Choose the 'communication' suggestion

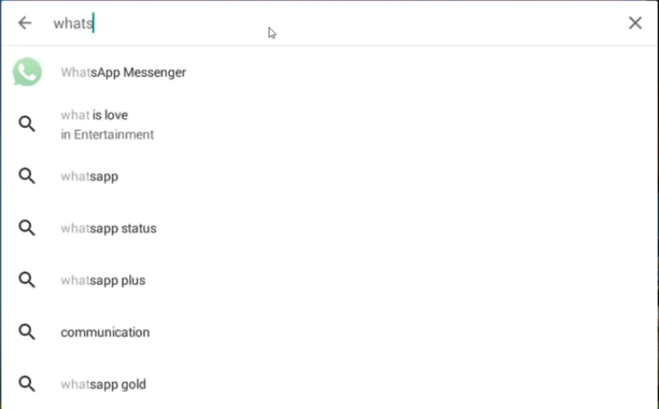(x=105, y=332)
